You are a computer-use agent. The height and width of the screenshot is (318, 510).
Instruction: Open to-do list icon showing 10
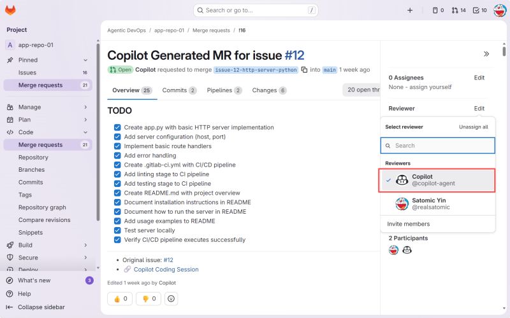click(480, 10)
